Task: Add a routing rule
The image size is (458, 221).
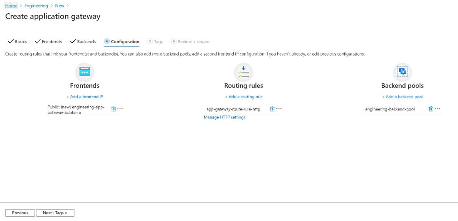Action: tap(244, 97)
